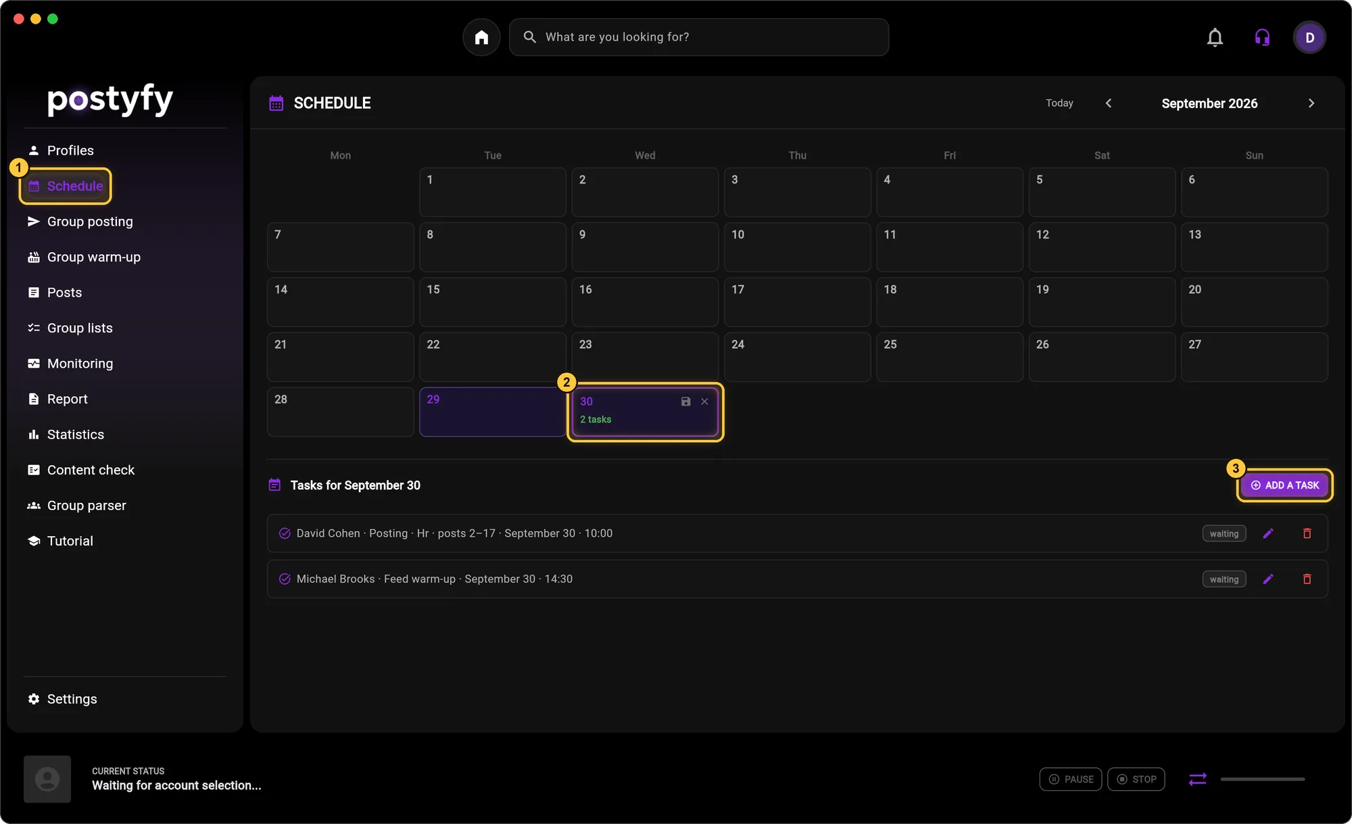This screenshot has height=824, width=1352.
Task: Click the ADD A TASK button
Action: click(1284, 485)
